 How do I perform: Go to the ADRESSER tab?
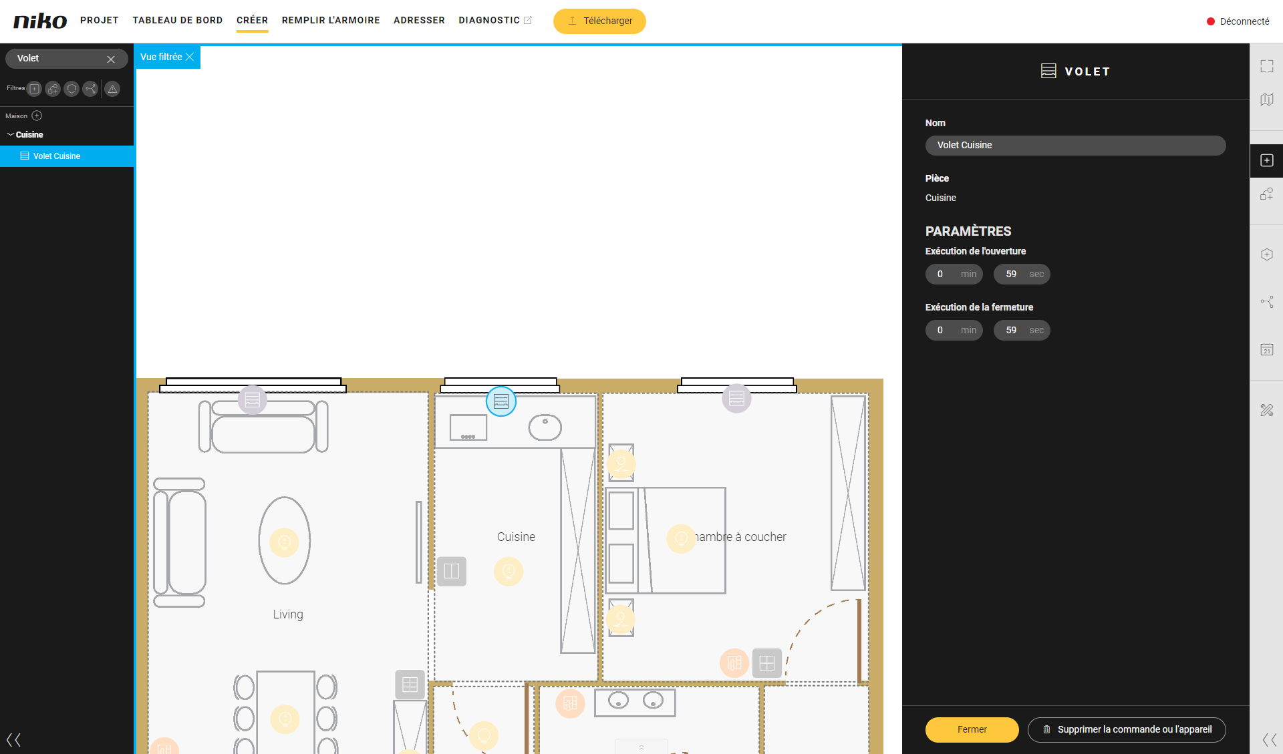click(x=419, y=20)
